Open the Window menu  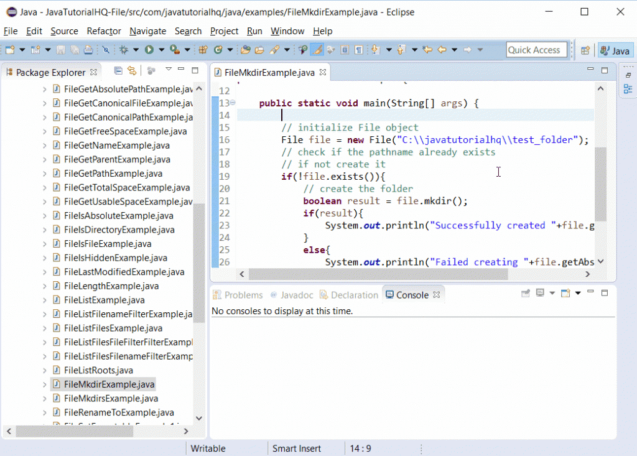click(x=287, y=31)
